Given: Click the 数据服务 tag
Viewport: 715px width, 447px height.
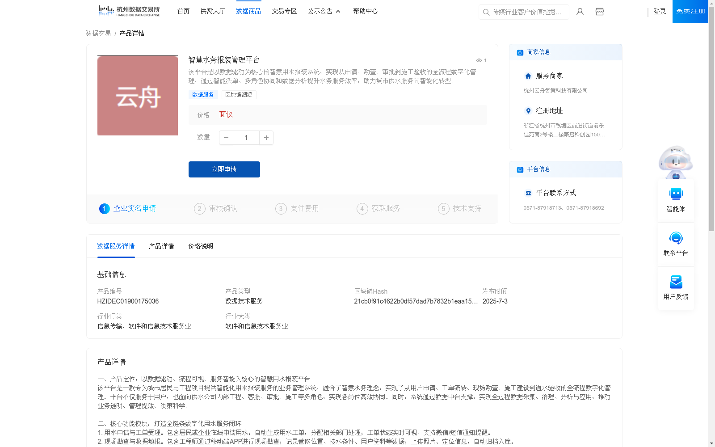Looking at the screenshot, I should coord(203,95).
